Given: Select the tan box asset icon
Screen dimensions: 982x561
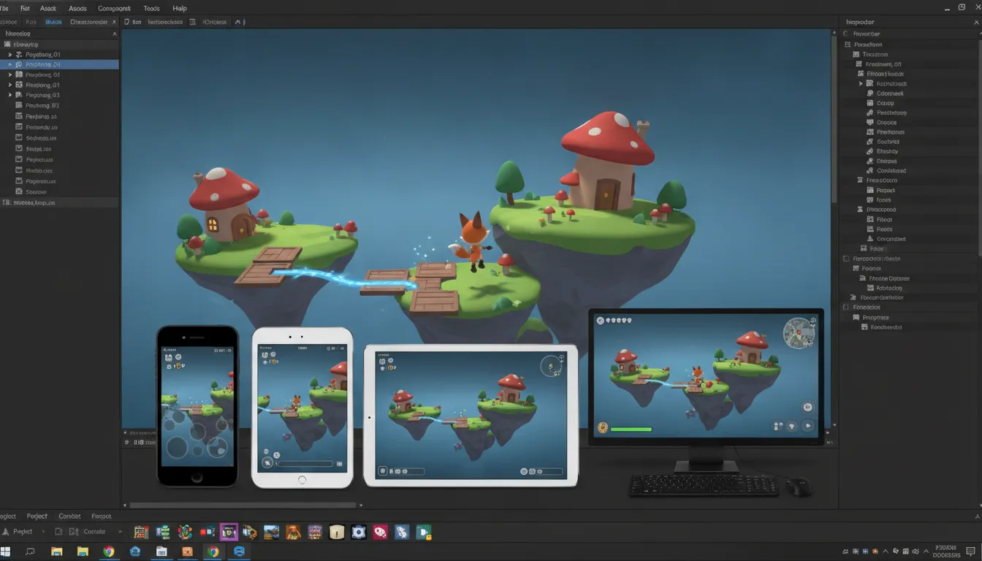Looking at the screenshot, I should tap(336, 532).
